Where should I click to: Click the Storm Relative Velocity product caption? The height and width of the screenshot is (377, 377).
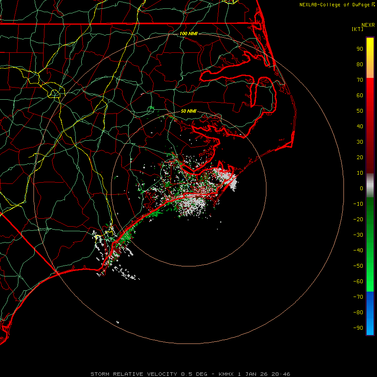(x=190, y=374)
